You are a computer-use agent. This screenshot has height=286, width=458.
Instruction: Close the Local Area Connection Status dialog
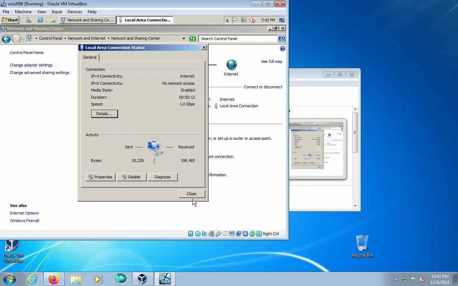[x=191, y=194]
